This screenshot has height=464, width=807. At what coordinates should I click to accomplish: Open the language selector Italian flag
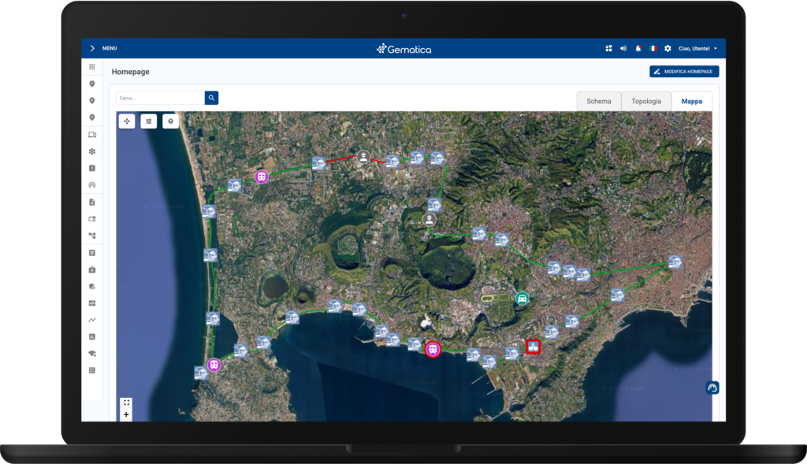tap(653, 48)
